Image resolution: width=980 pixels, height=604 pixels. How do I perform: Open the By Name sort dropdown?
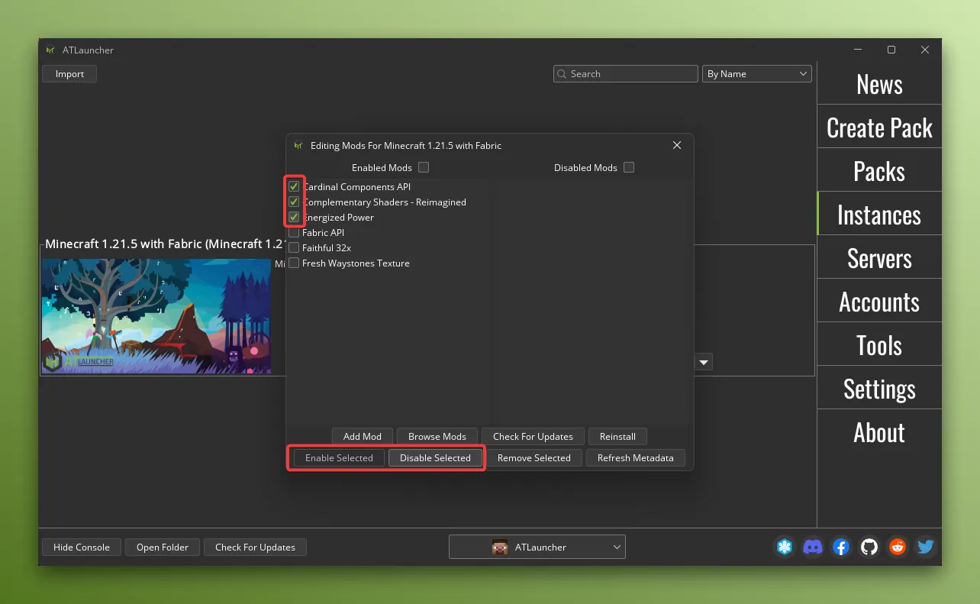(x=756, y=73)
